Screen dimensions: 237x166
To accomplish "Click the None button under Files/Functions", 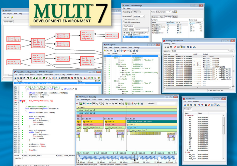I will (131, 30).
